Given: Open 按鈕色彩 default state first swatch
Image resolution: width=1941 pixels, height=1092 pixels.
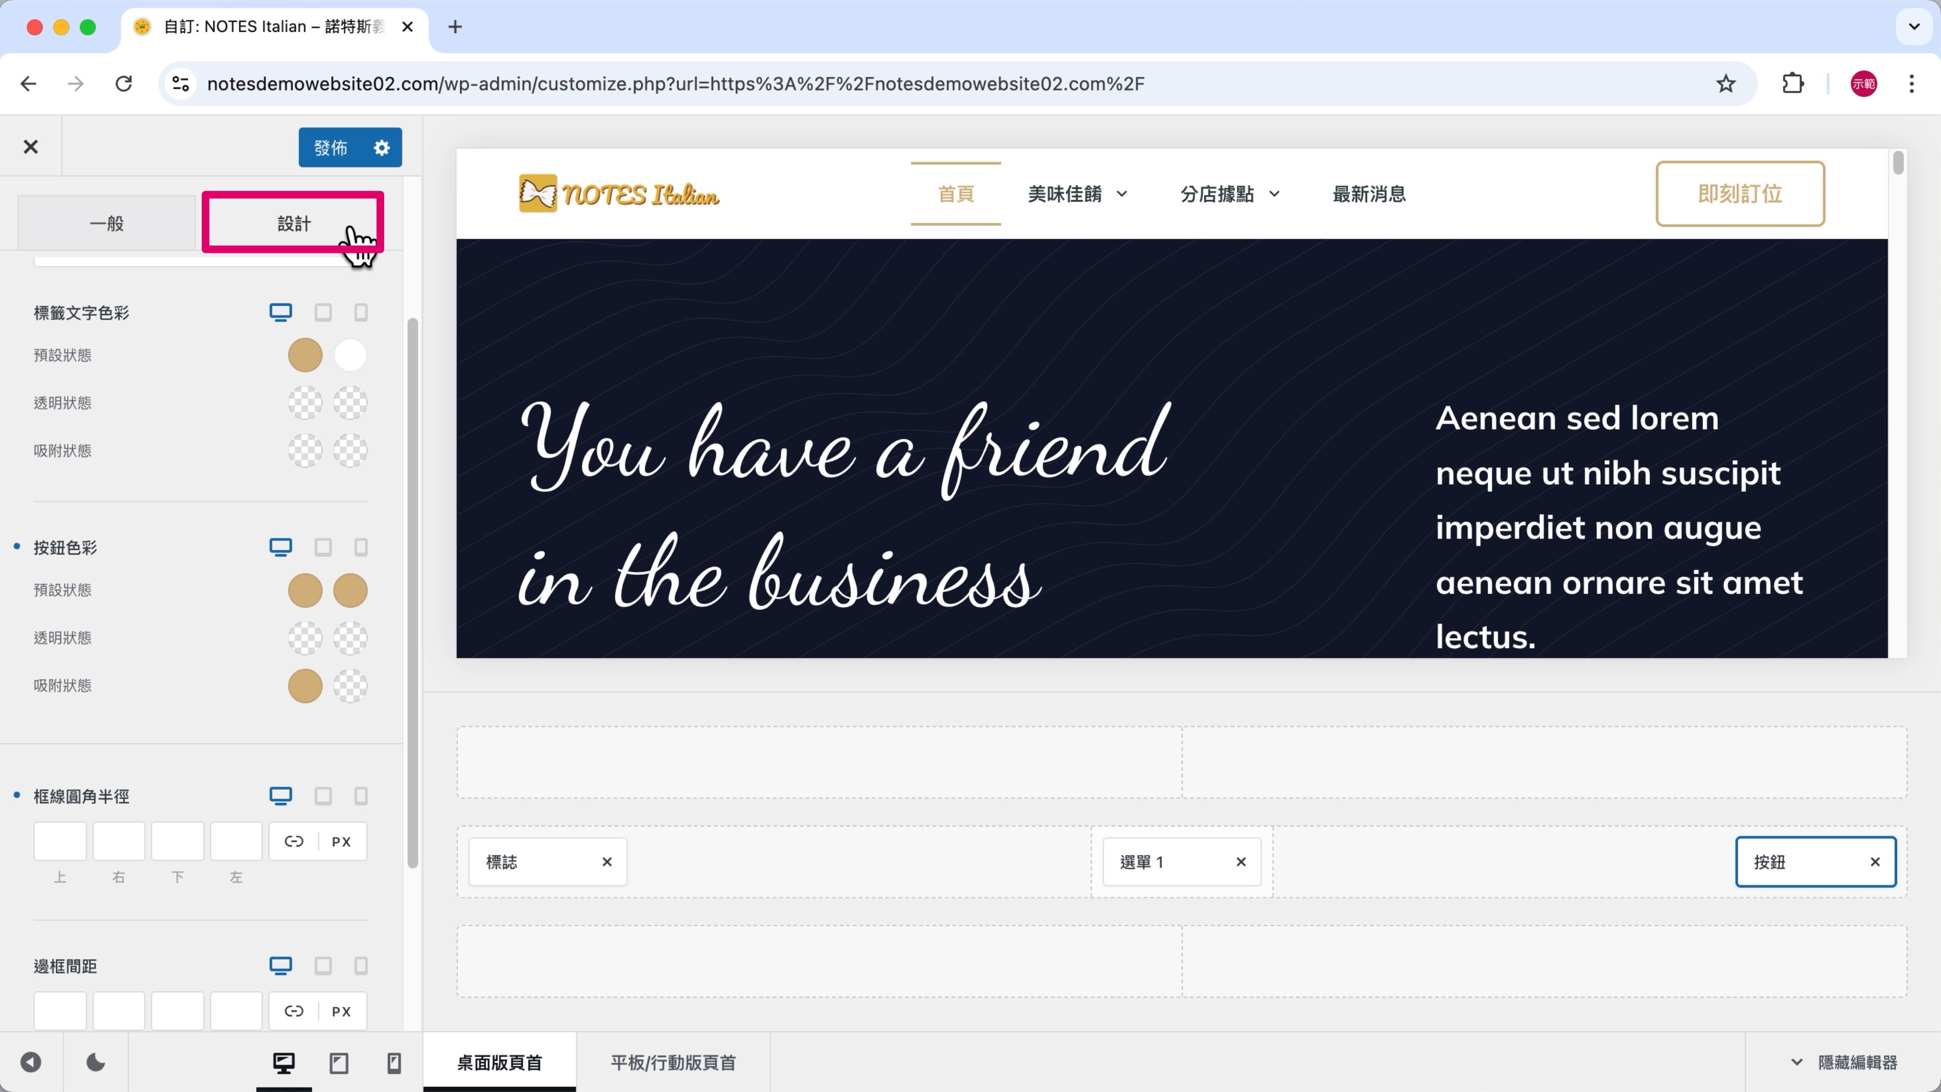Looking at the screenshot, I should click(305, 590).
